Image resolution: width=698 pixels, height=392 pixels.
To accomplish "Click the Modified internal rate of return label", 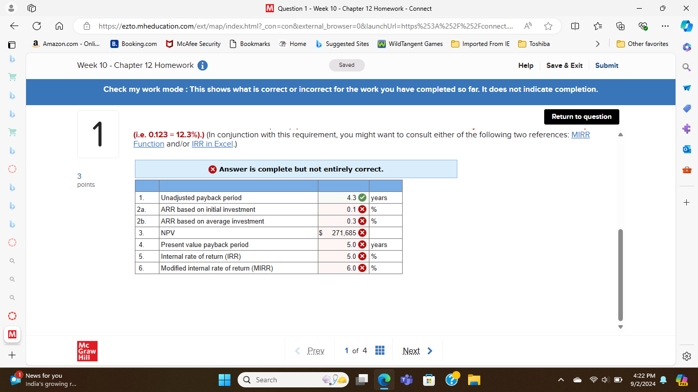I will (x=217, y=268).
